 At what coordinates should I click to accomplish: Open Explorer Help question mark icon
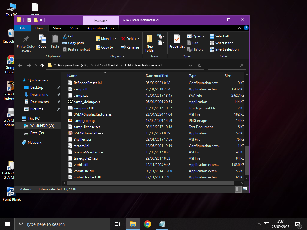coord(246,28)
